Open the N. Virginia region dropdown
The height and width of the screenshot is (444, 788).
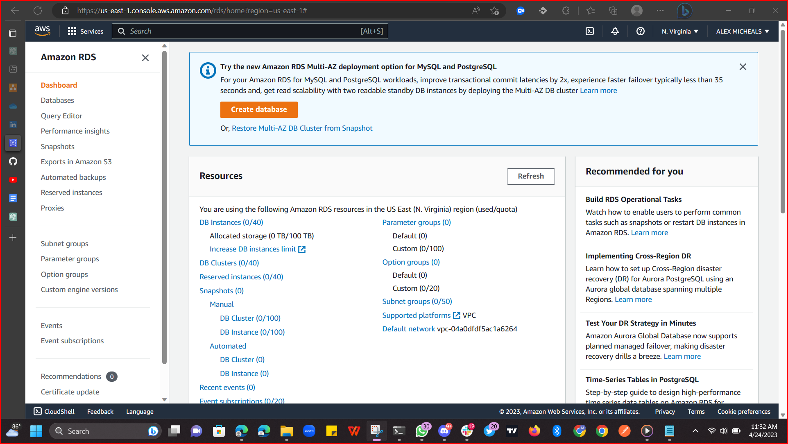click(x=679, y=31)
